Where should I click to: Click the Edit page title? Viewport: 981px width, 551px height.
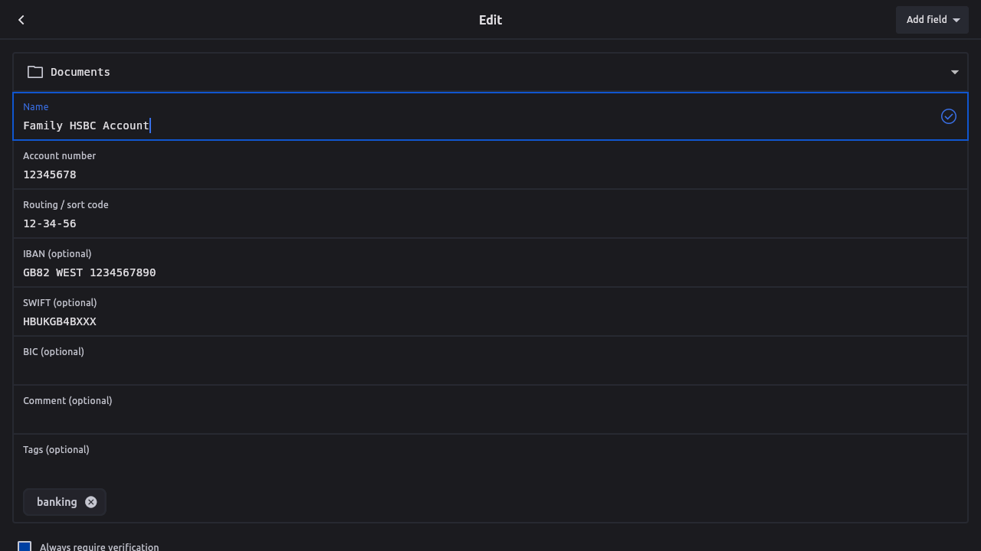490,20
